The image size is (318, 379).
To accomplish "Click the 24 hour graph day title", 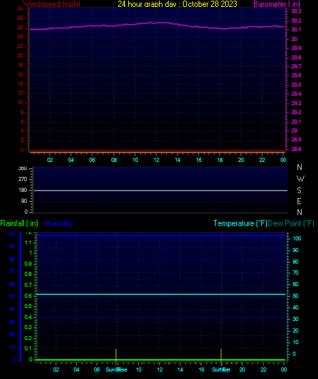I will [177, 4].
